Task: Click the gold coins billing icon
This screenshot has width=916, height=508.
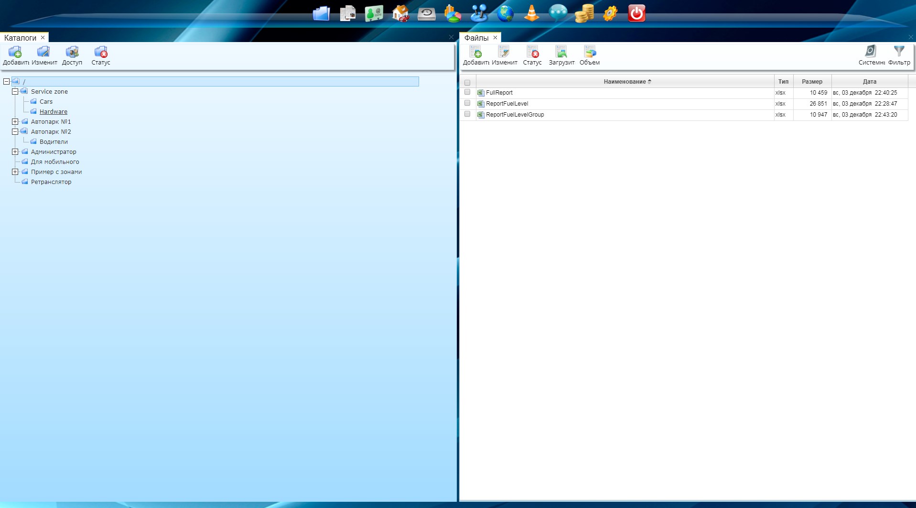Action: pyautogui.click(x=584, y=13)
